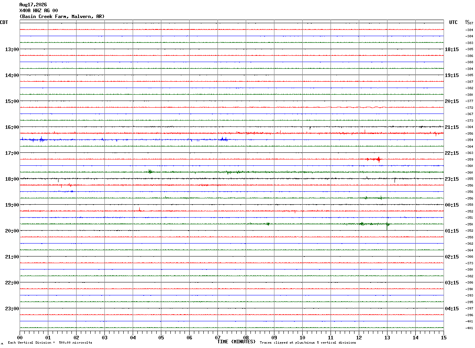475x348 pixels.
Task: Click the 00 minute axis tick label
Action: point(20,337)
